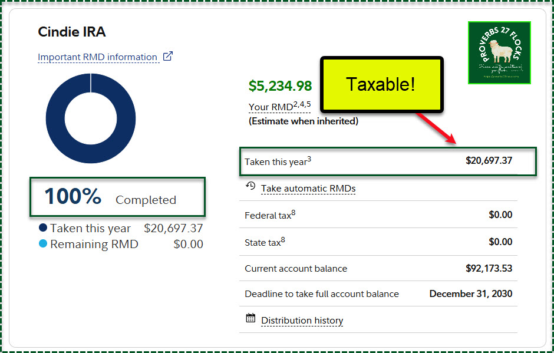Click the light blue Remaining RMD legend dot

[x=42, y=244]
